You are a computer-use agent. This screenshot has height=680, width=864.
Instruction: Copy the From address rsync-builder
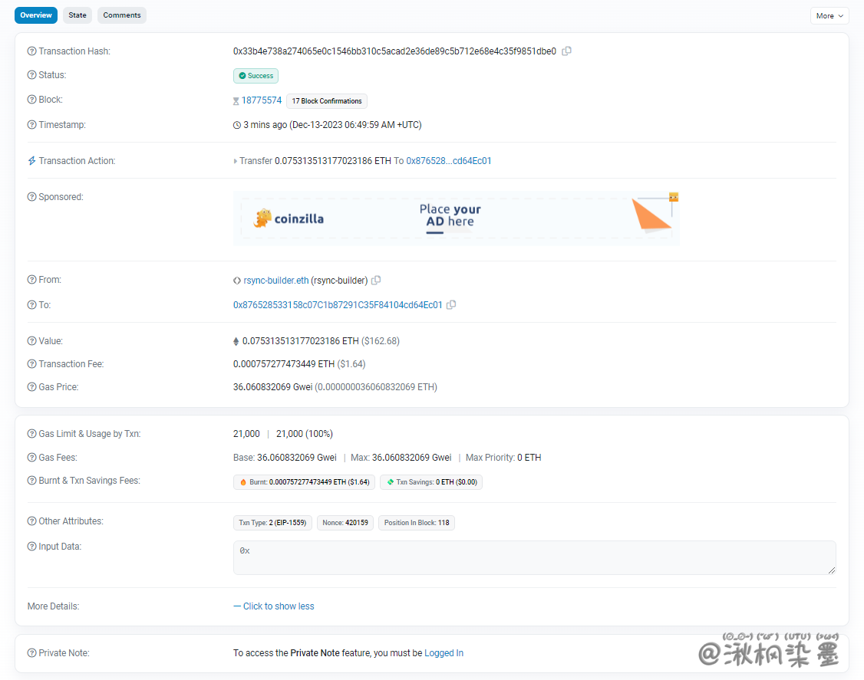click(x=376, y=281)
